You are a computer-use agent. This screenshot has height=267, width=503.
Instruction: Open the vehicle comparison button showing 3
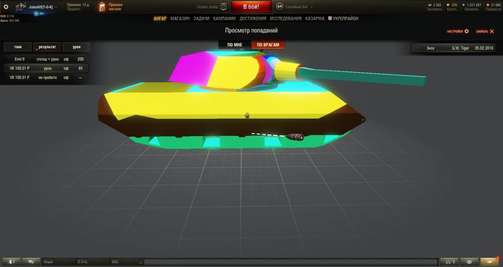(449, 262)
